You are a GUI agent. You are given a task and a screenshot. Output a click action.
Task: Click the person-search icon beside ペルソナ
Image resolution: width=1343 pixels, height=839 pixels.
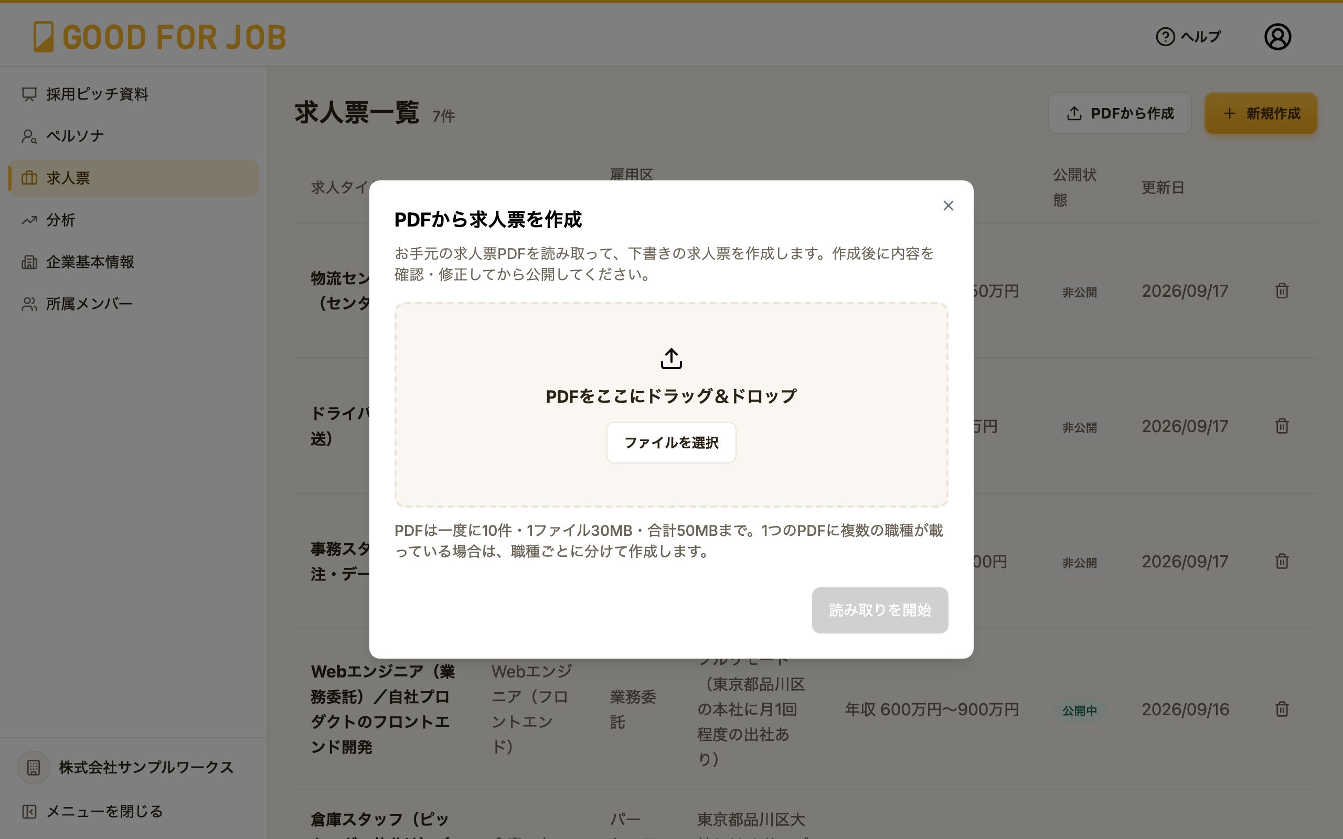(x=29, y=136)
